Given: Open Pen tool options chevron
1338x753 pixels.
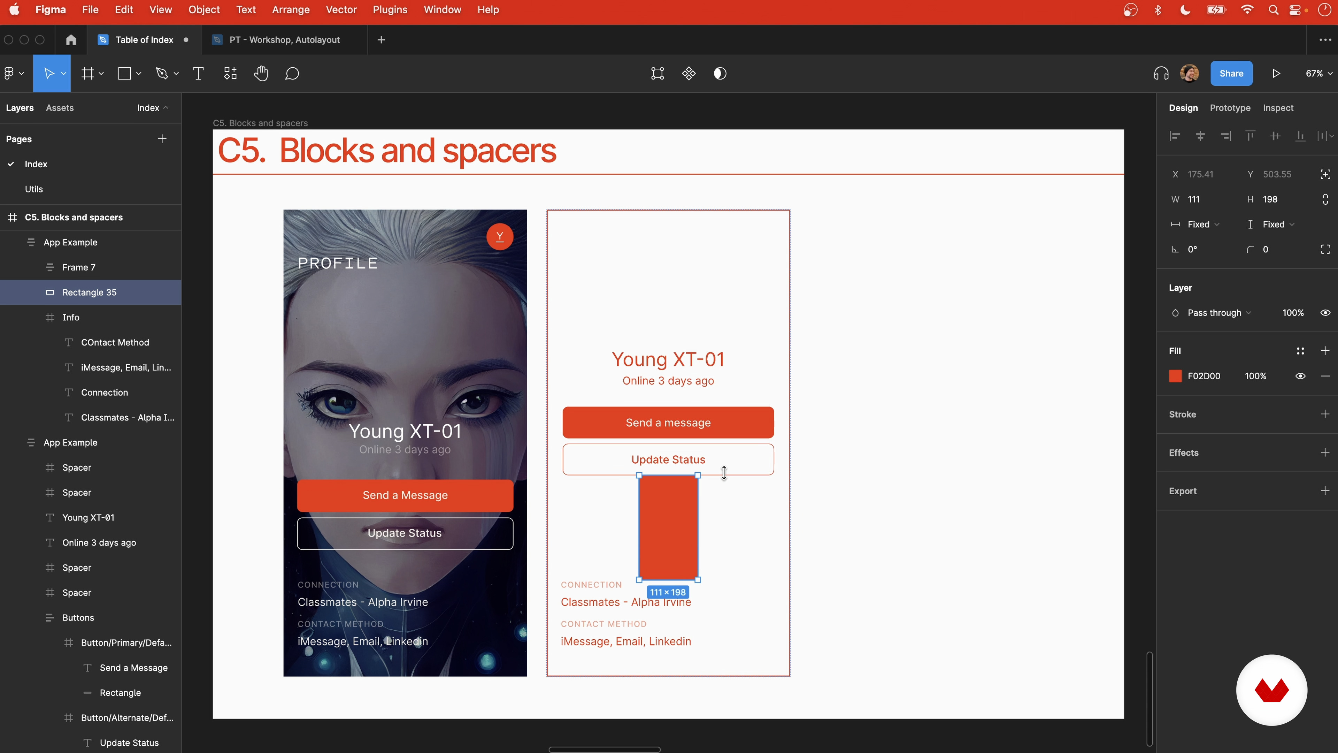Looking at the screenshot, I should [x=176, y=73].
